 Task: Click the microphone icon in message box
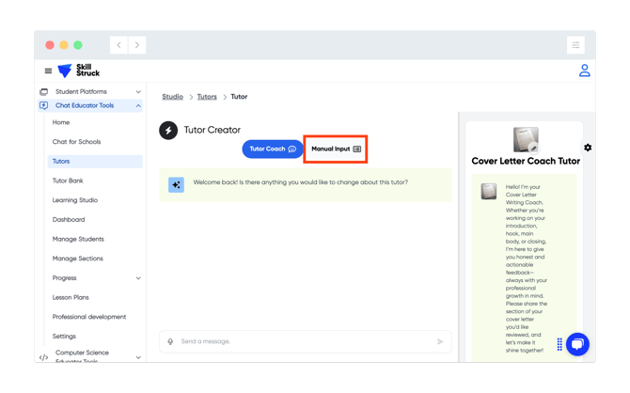pyautogui.click(x=170, y=341)
